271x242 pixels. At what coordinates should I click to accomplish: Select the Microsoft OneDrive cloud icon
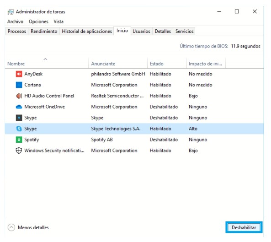coord(19,107)
